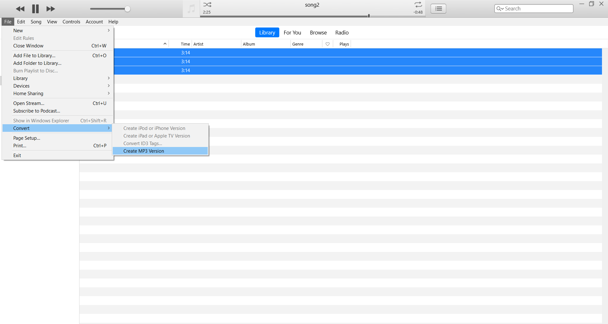
Task: Choose Add File to Library
Action: (x=34, y=56)
